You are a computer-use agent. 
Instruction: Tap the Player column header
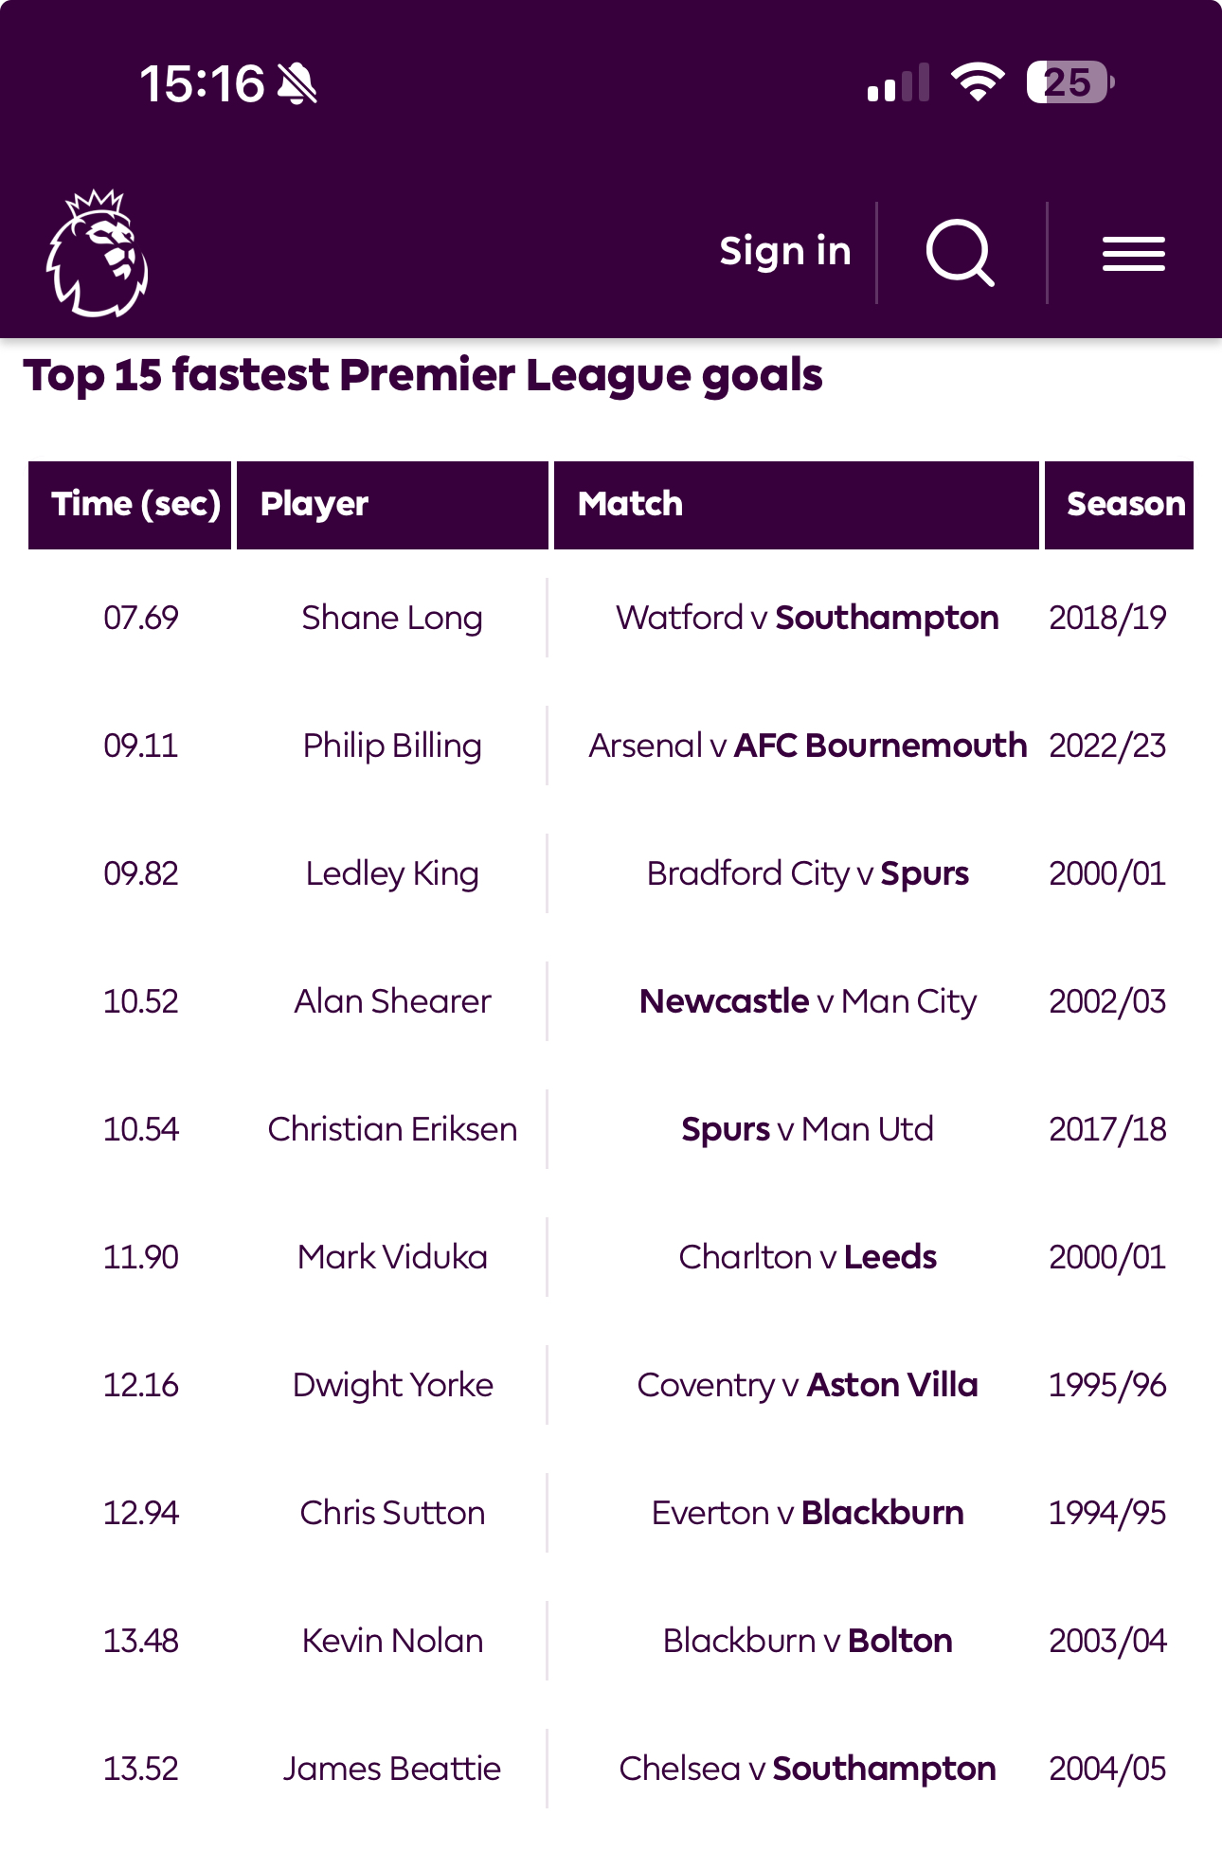coord(391,505)
